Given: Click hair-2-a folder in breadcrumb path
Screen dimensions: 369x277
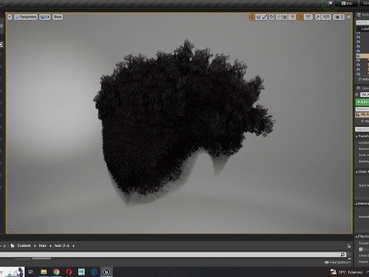Looking at the screenshot, I should (x=61, y=245).
